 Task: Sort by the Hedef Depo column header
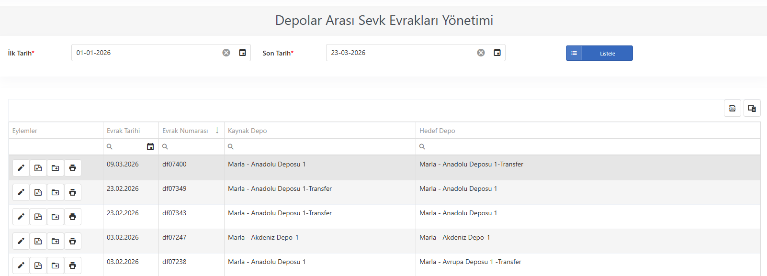[x=588, y=131]
